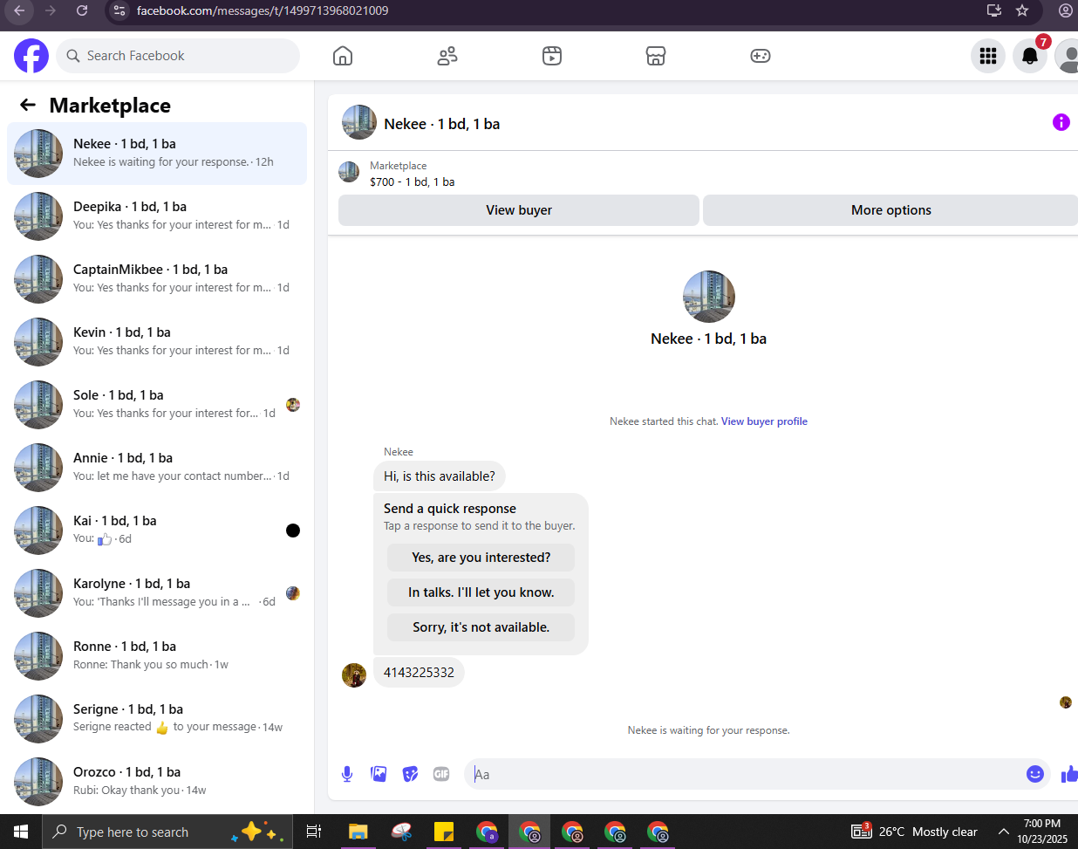
Task: Click the browser address bar URL
Action: (263, 10)
